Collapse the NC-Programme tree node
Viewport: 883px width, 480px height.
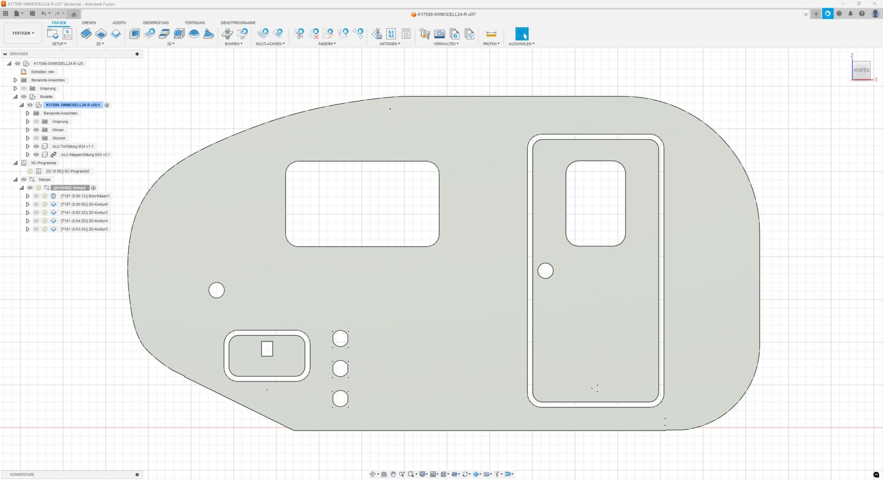click(16, 163)
